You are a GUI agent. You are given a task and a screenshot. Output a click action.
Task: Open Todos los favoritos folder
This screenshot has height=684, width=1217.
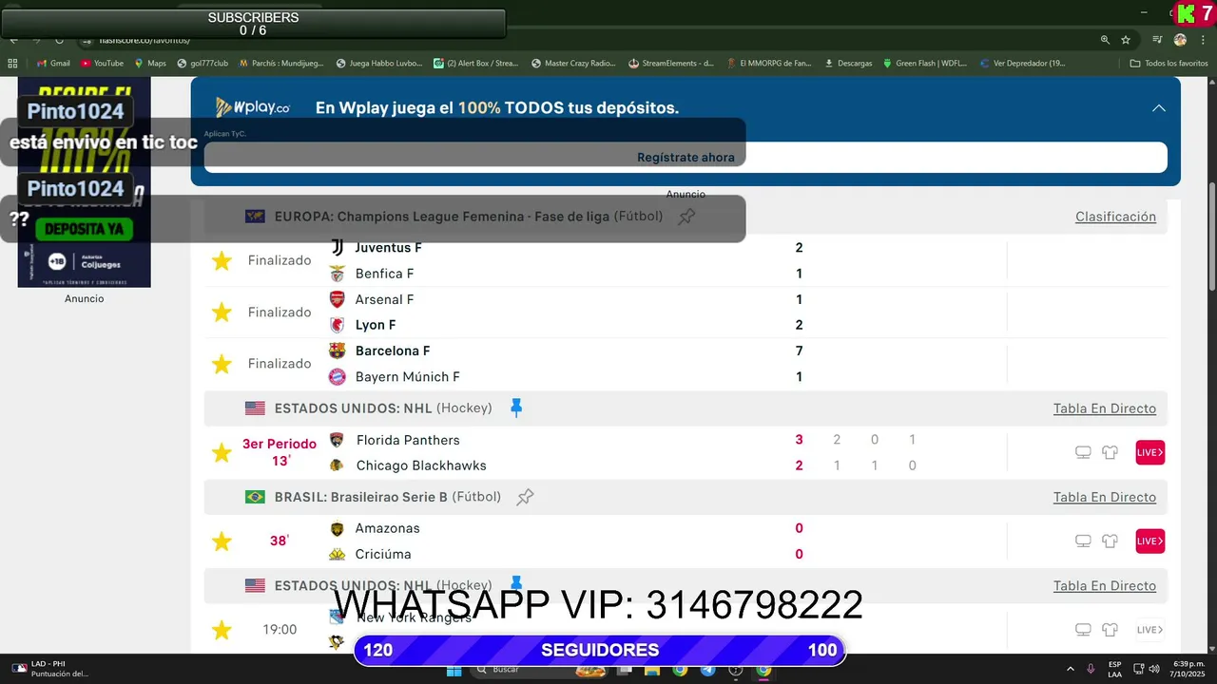(x=1169, y=64)
